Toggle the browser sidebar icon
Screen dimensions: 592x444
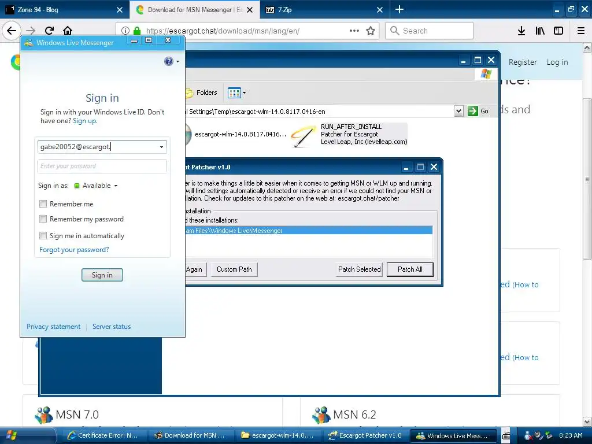click(558, 31)
